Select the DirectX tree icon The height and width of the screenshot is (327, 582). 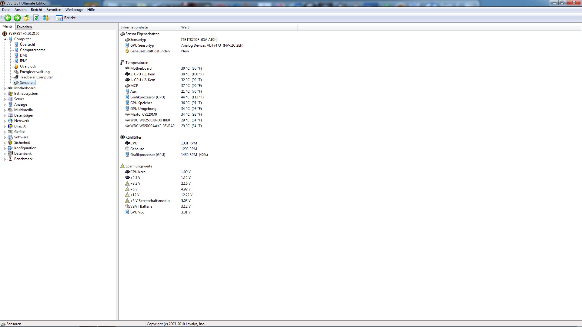[x=10, y=126]
